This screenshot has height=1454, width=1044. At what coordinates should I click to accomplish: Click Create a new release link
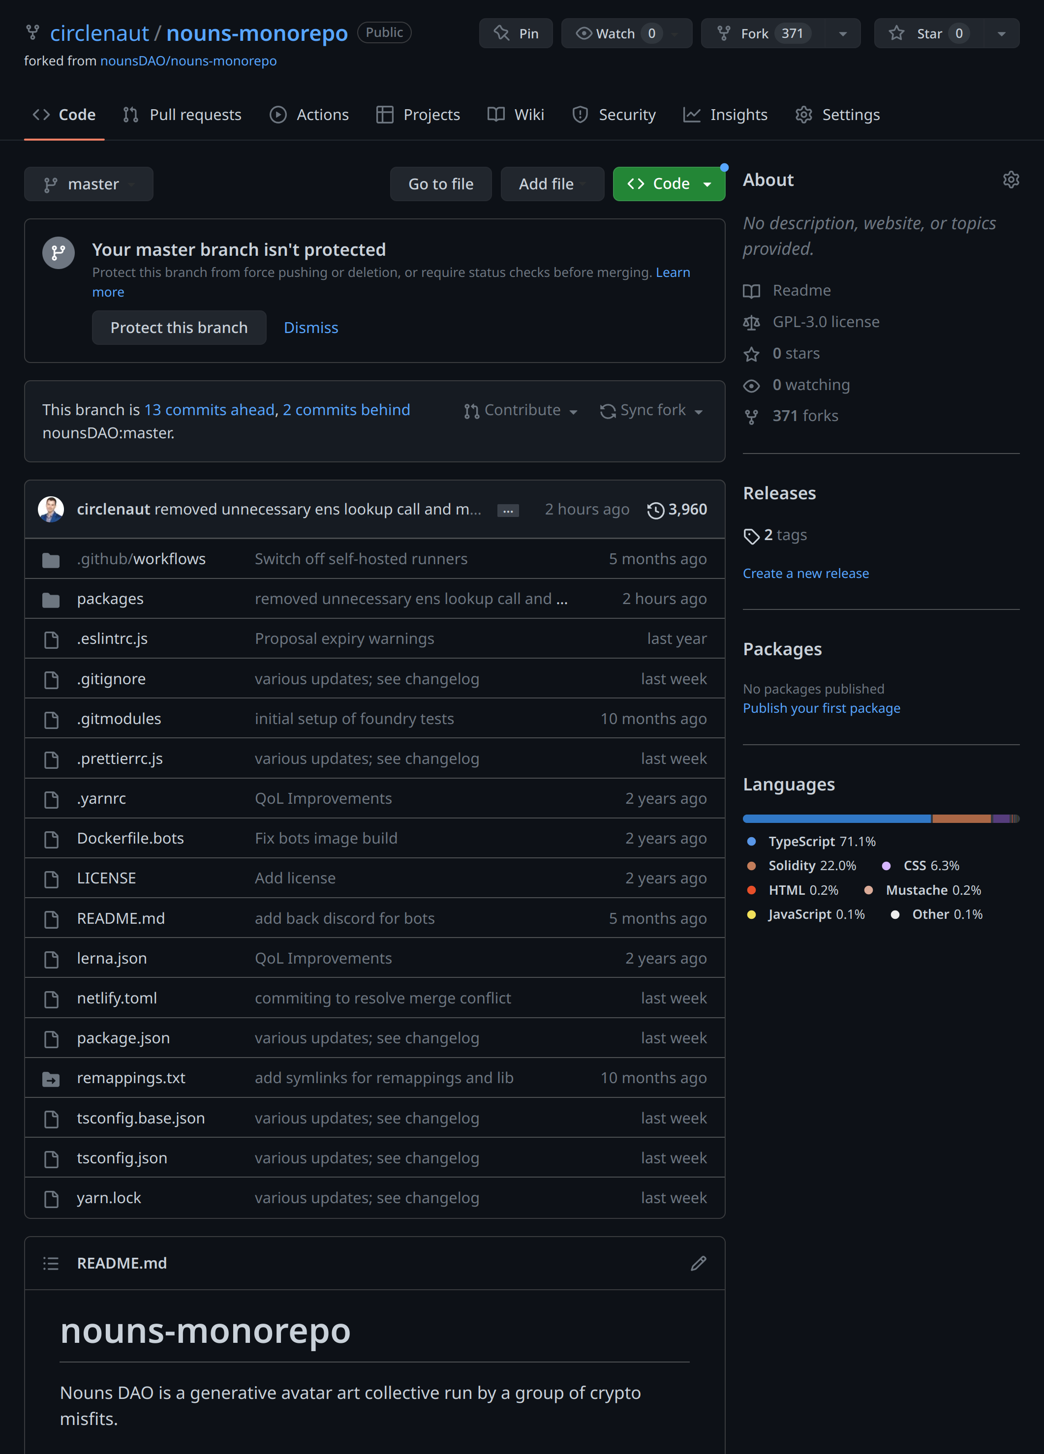805,574
